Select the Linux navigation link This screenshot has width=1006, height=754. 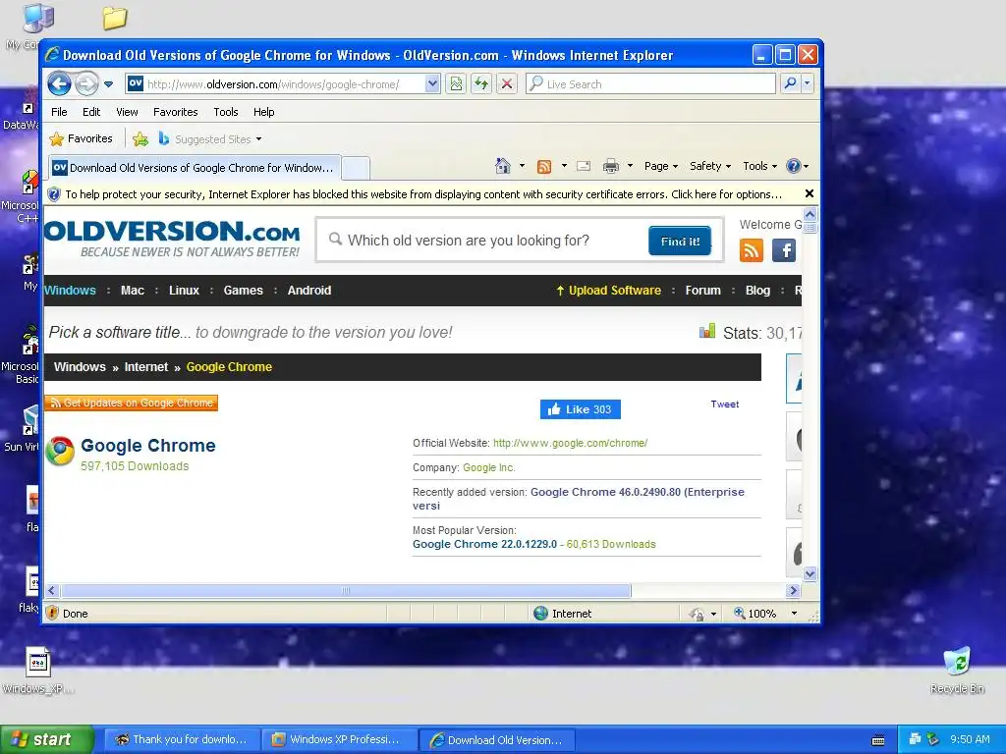tap(184, 291)
